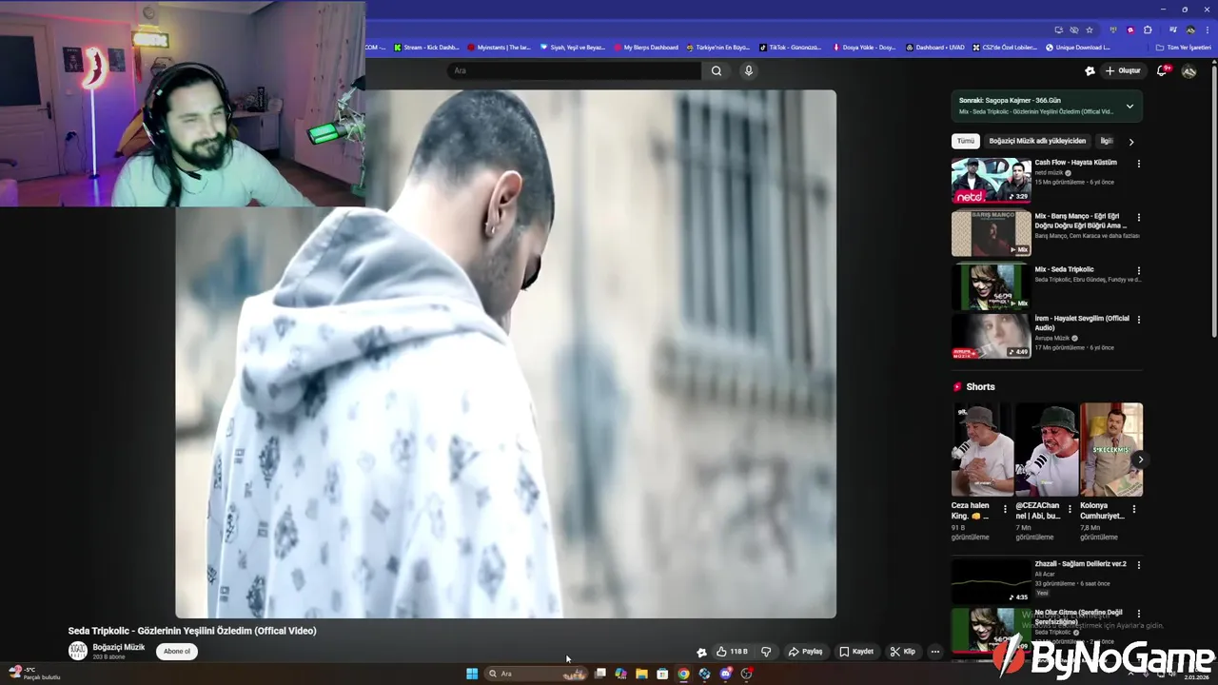1218x685 pixels.
Task: Show next Shorts with right arrow
Action: [x=1140, y=460]
